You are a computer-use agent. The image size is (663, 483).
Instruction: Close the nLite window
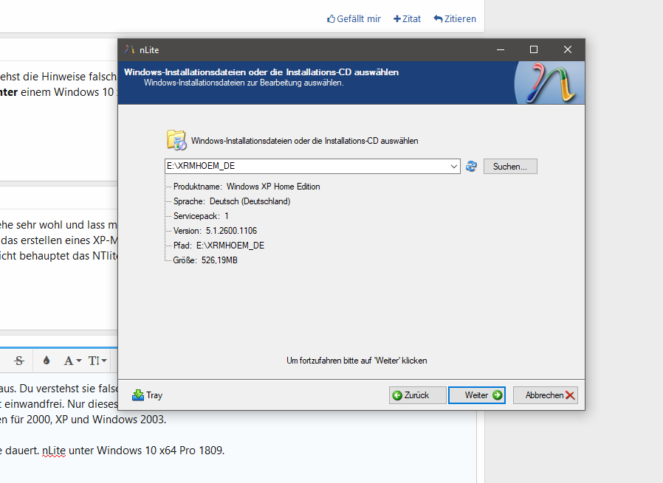click(x=568, y=50)
